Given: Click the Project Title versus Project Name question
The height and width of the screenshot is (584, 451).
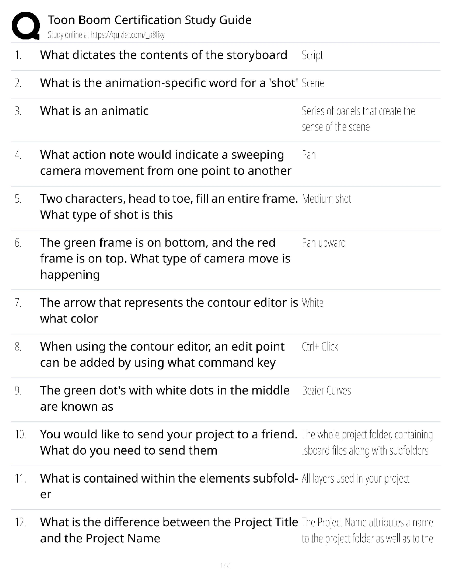Looking at the screenshot, I should (x=168, y=530).
